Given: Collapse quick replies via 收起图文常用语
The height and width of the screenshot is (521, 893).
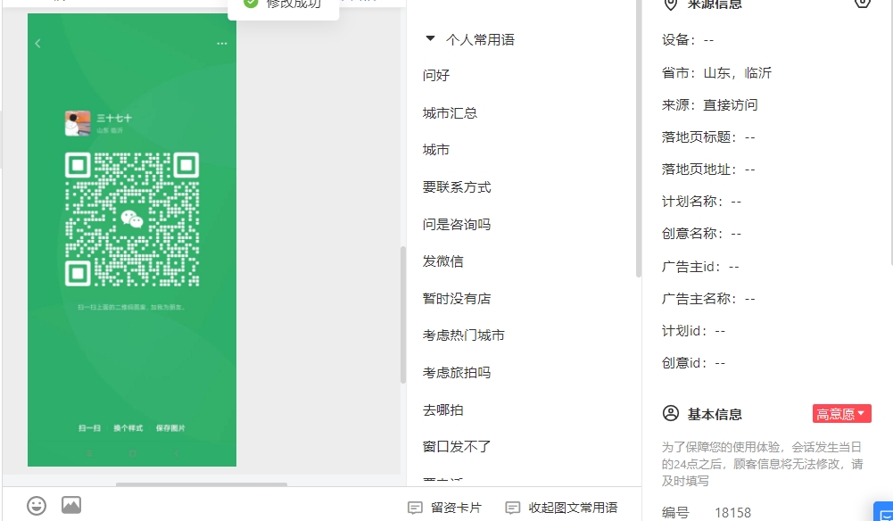Looking at the screenshot, I should [561, 508].
